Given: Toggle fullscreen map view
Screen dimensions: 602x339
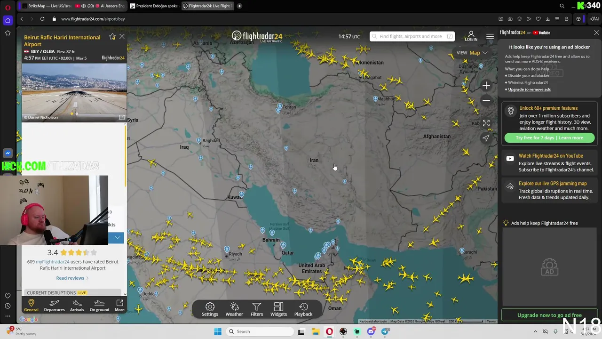Looking at the screenshot, I should (x=486, y=123).
